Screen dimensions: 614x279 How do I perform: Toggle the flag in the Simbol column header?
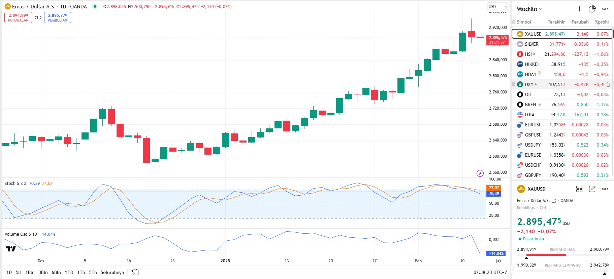click(514, 22)
